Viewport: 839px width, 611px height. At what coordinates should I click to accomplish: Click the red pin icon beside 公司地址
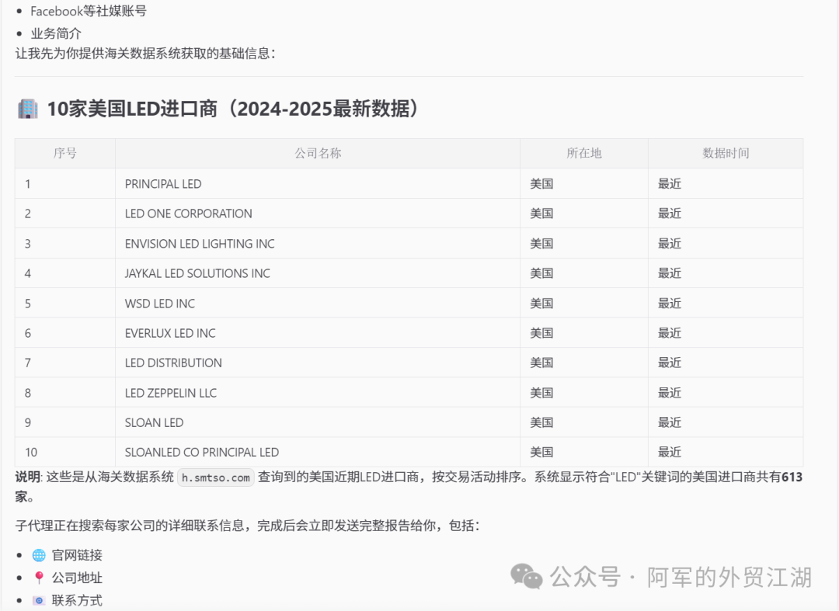[x=39, y=578]
